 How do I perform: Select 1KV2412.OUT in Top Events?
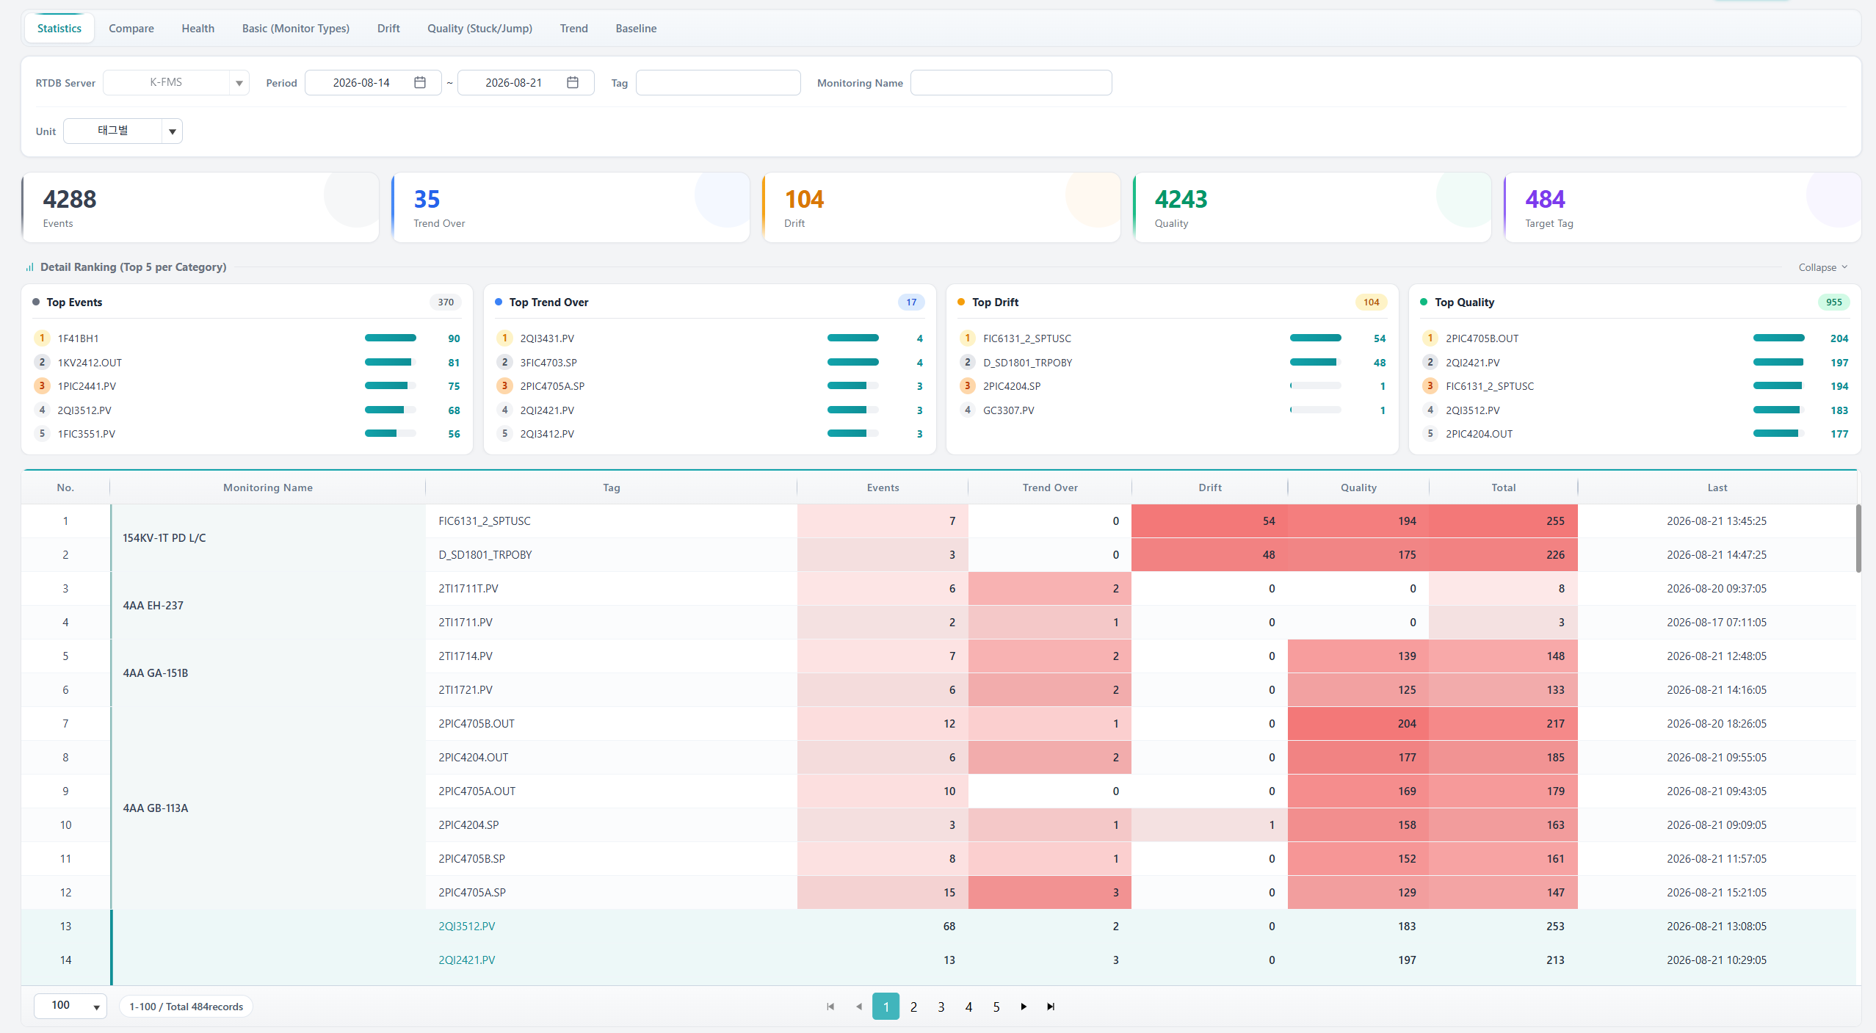90,363
